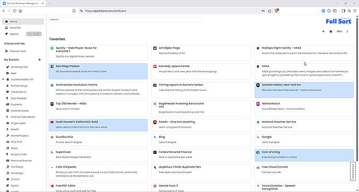This screenshot has width=359, height=192.
Task: Toggle Mini view mode
Action: 339,31
